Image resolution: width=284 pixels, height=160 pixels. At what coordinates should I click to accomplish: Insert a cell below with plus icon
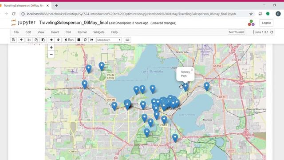click(21, 40)
